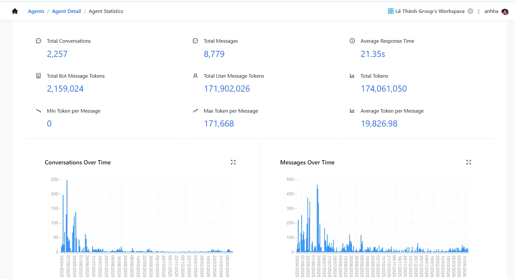Click the Max Token per Message trend icon
Viewport: 515px width, 279px height.
(195, 111)
